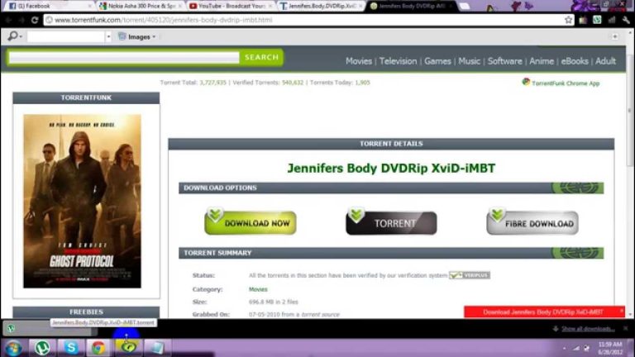Image resolution: width=635 pixels, height=357 pixels.
Task: Open the torrent source link
Action: point(321,315)
